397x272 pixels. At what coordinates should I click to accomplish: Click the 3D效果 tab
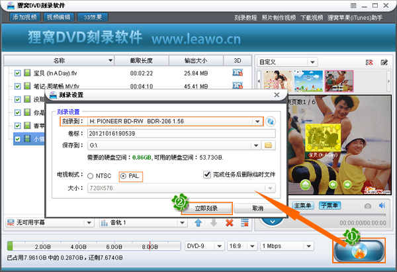pyautogui.click(x=93, y=17)
